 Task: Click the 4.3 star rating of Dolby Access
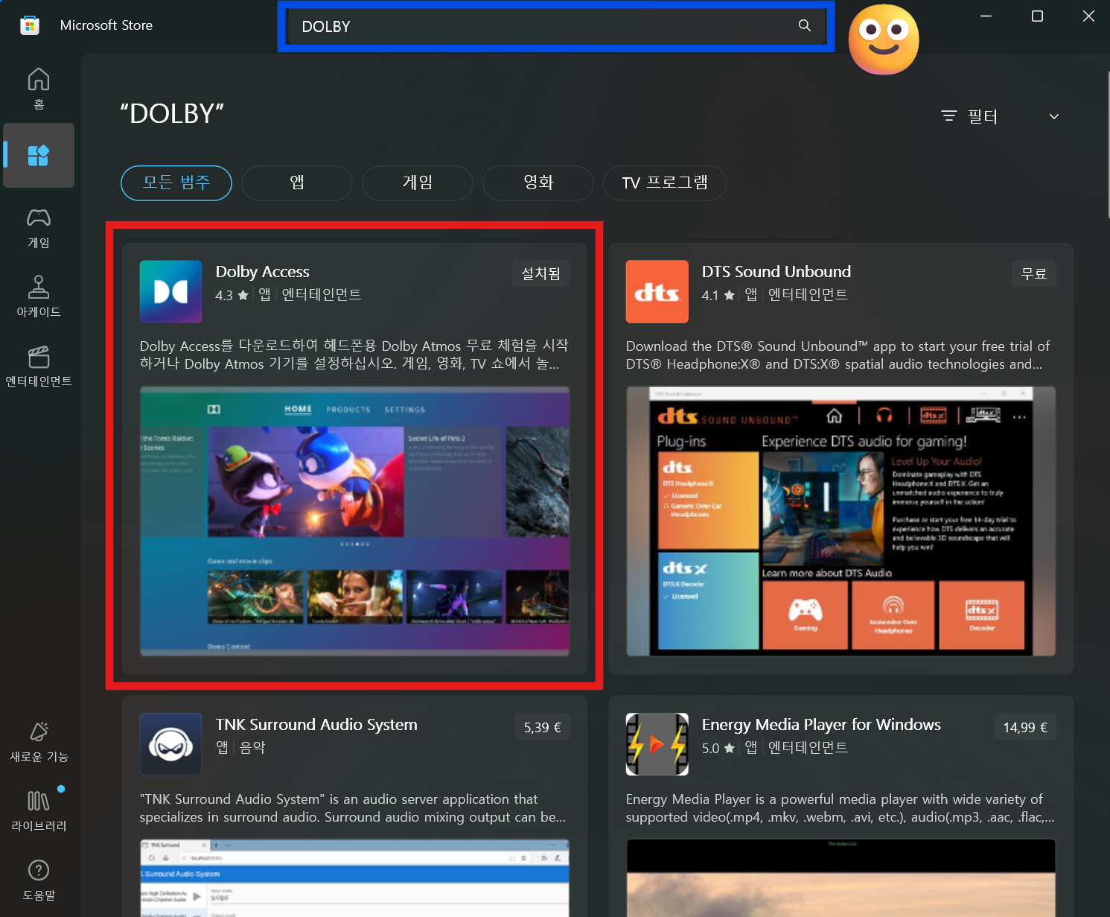point(232,295)
